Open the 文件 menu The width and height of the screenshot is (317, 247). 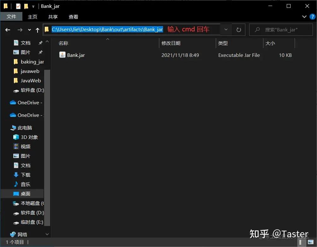(12, 17)
